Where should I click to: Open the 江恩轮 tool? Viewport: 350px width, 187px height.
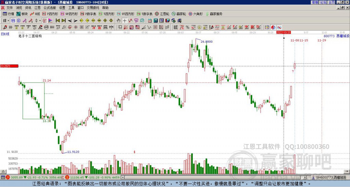point(162,14)
